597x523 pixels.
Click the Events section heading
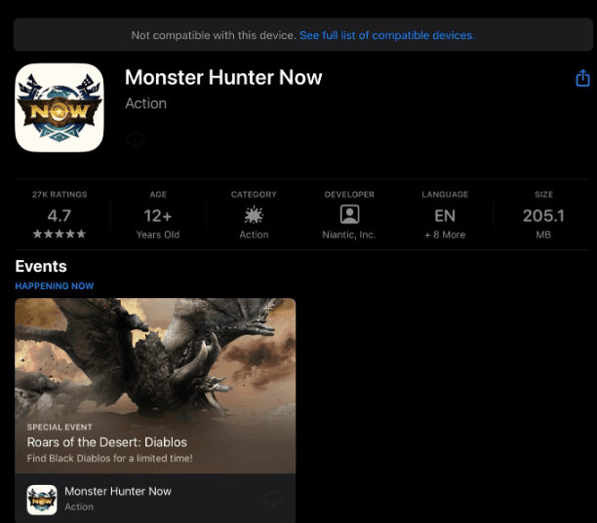tap(41, 267)
